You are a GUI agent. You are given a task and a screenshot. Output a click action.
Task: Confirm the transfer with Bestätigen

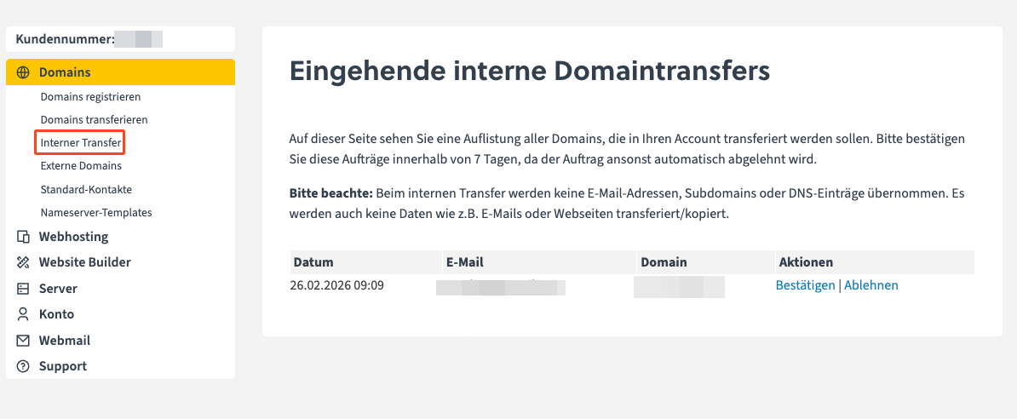(x=805, y=285)
